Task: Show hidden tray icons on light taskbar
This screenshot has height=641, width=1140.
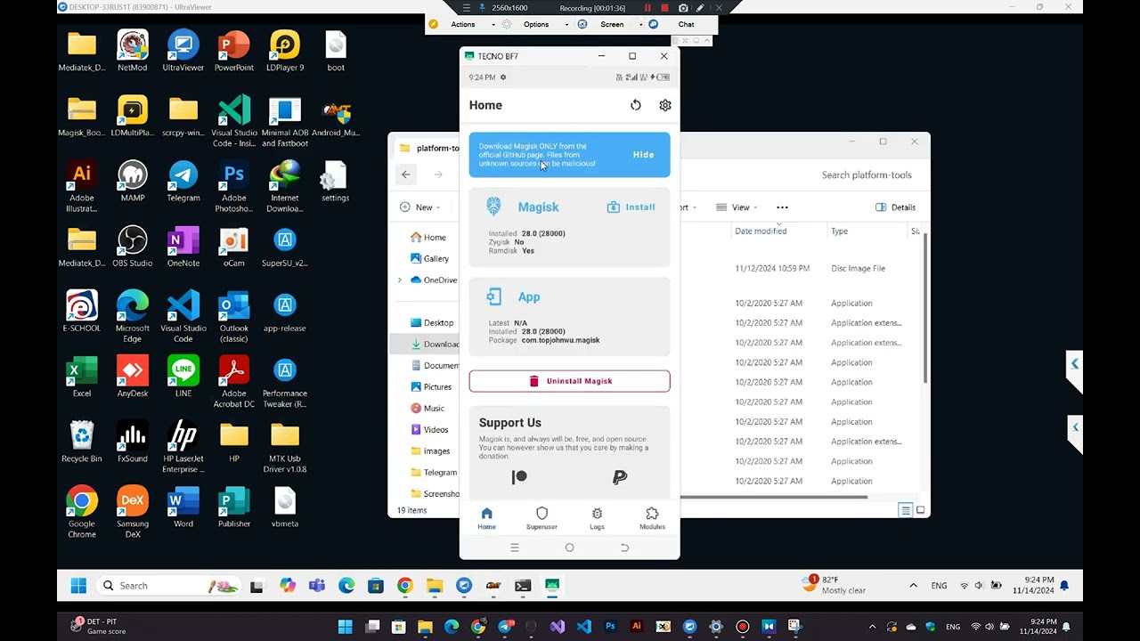Action: click(913, 586)
